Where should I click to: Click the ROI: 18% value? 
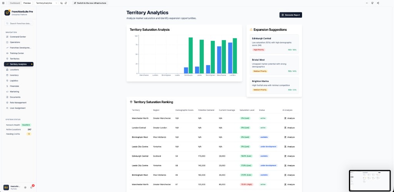pyautogui.click(x=292, y=50)
